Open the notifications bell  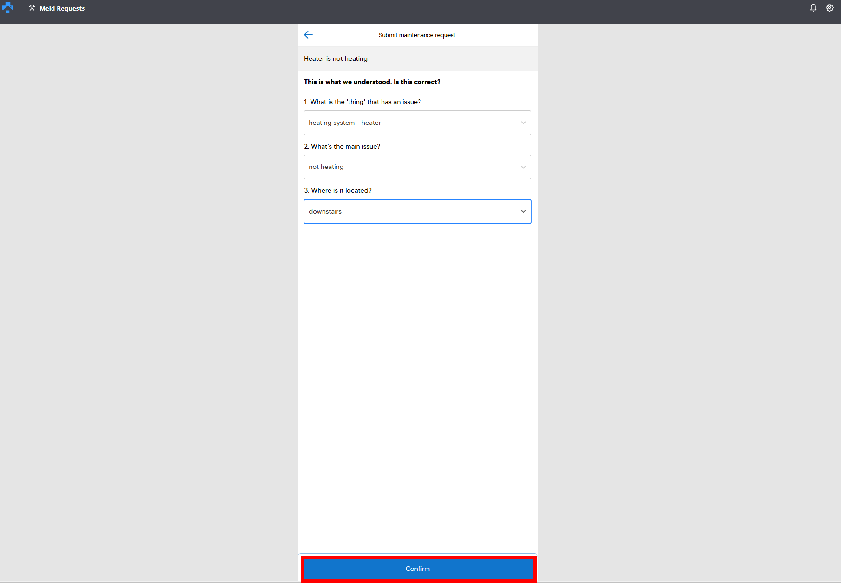tap(813, 8)
